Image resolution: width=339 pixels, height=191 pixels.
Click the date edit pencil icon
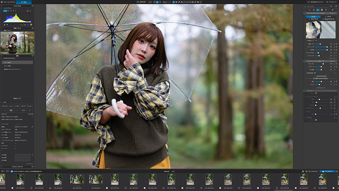click(x=32, y=126)
